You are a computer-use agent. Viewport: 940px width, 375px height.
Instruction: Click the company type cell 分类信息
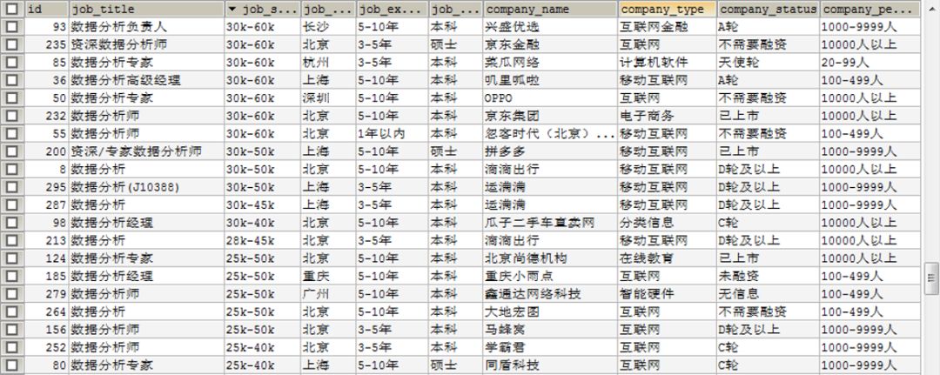coord(668,223)
